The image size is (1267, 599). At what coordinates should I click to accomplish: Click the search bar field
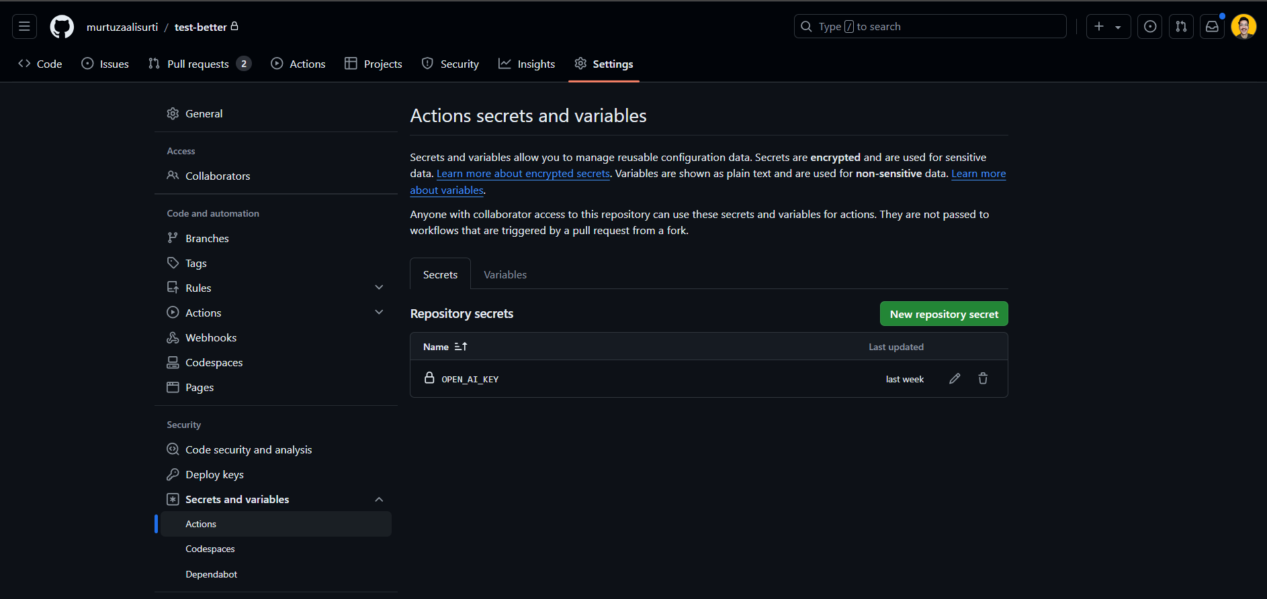tap(930, 27)
